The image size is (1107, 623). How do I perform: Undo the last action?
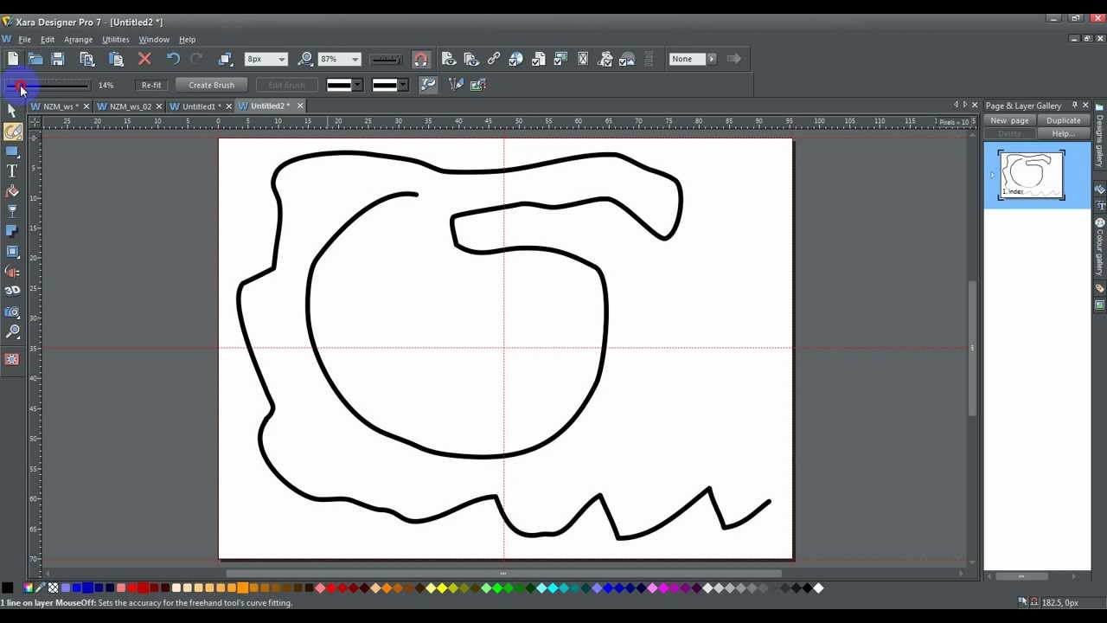173,59
